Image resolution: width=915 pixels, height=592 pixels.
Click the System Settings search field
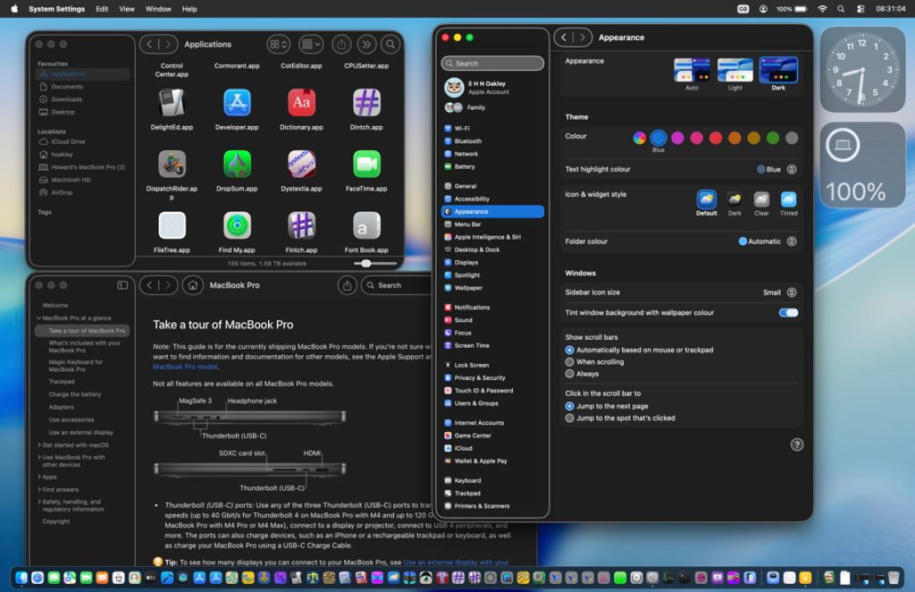point(492,63)
